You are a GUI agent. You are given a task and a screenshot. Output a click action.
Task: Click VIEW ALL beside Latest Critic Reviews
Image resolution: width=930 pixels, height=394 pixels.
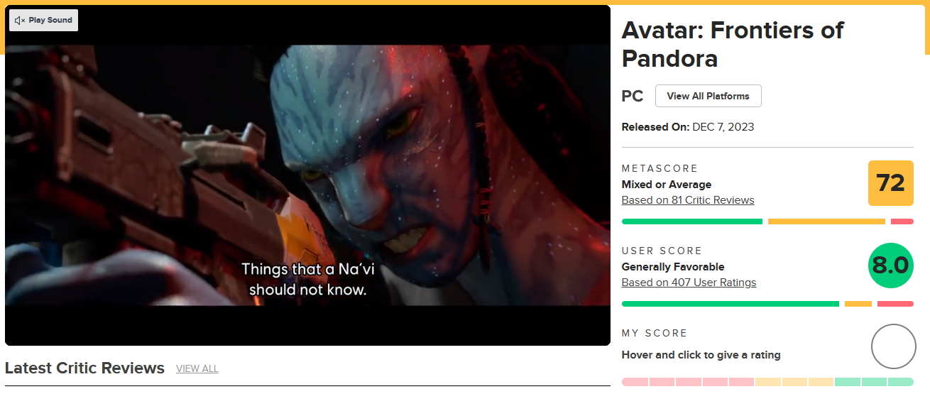197,368
